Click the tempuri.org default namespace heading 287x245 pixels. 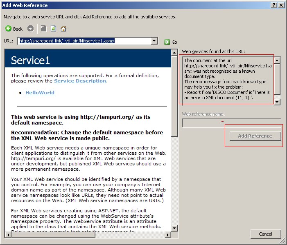[81, 120]
